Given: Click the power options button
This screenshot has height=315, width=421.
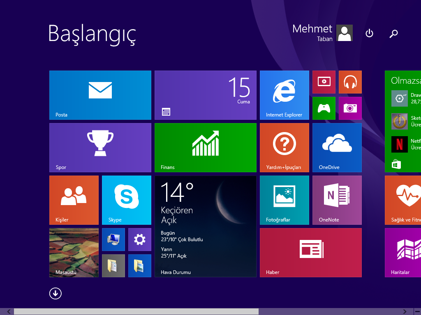Looking at the screenshot, I should [370, 33].
